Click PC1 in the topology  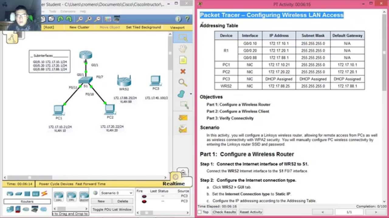tap(59, 110)
